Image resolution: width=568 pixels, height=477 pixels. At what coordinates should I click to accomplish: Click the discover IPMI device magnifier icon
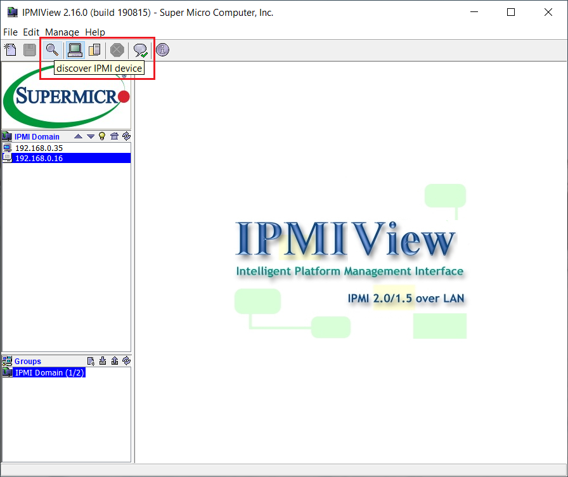pos(52,49)
